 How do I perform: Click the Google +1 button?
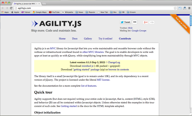point(146,22)
